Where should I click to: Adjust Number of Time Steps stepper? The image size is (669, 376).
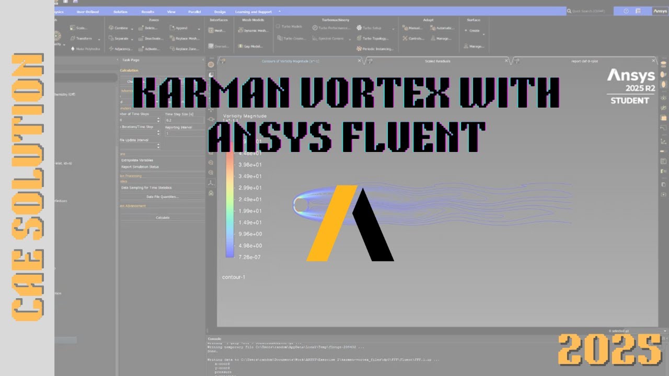tap(158, 120)
